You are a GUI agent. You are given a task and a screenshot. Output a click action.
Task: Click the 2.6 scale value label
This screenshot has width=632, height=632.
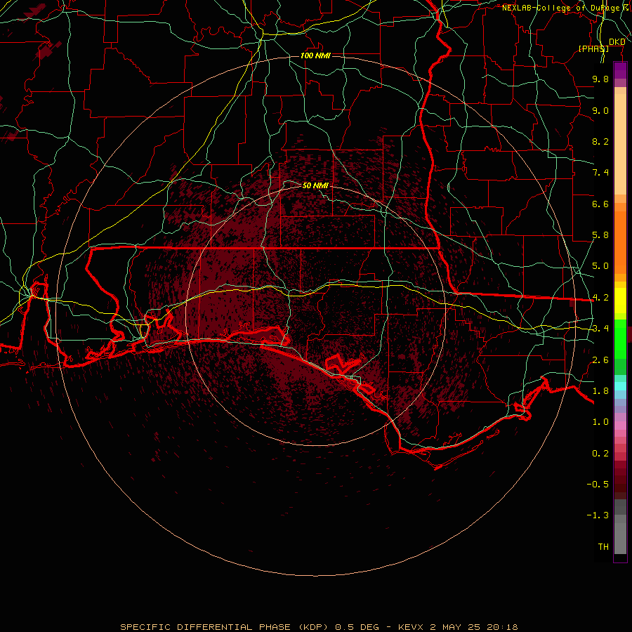coord(600,360)
